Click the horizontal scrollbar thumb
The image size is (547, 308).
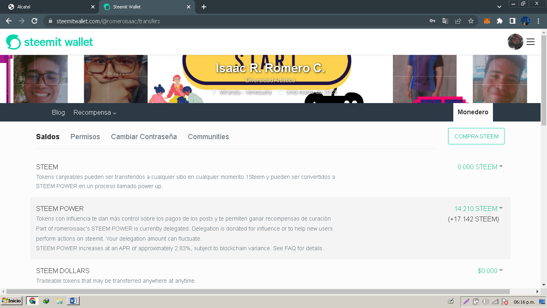[258, 292]
